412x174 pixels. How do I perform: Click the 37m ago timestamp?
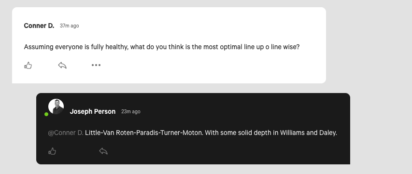point(70,26)
